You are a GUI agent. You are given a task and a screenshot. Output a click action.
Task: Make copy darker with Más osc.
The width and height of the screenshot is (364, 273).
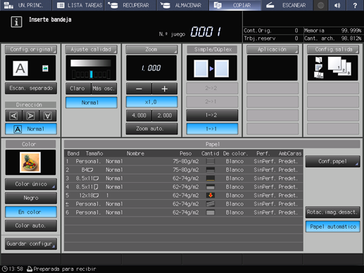click(x=104, y=89)
